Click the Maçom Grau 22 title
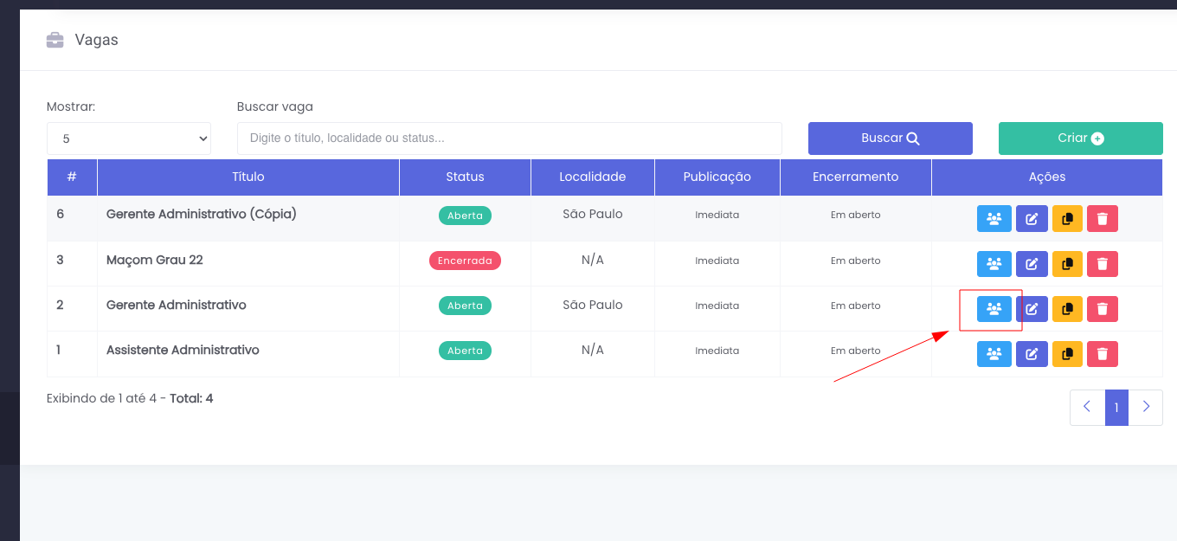This screenshot has width=1177, height=541. click(x=155, y=260)
